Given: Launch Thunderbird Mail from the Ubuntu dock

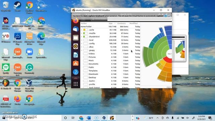Looking at the screenshot, I should [x=76, y=29].
